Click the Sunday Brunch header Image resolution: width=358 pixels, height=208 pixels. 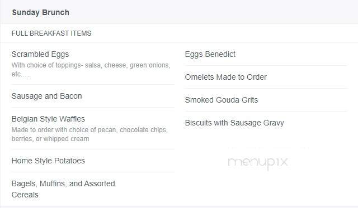coord(41,12)
